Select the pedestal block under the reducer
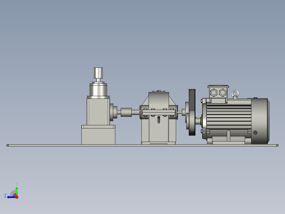This screenshot has width=285, height=214. point(98,135)
